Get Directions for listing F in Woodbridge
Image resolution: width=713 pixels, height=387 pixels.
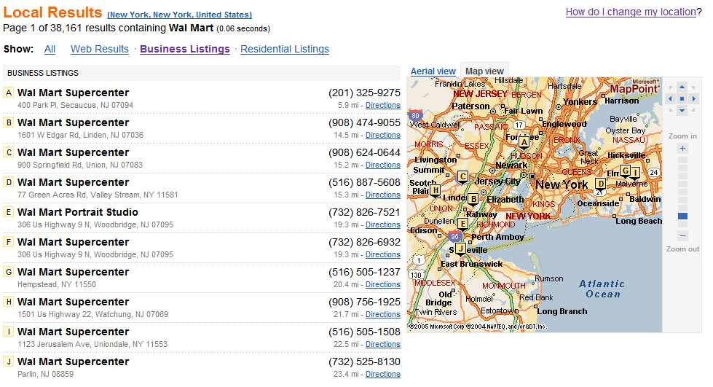pyautogui.click(x=383, y=254)
